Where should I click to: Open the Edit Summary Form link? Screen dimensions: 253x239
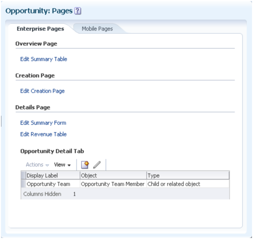click(43, 123)
